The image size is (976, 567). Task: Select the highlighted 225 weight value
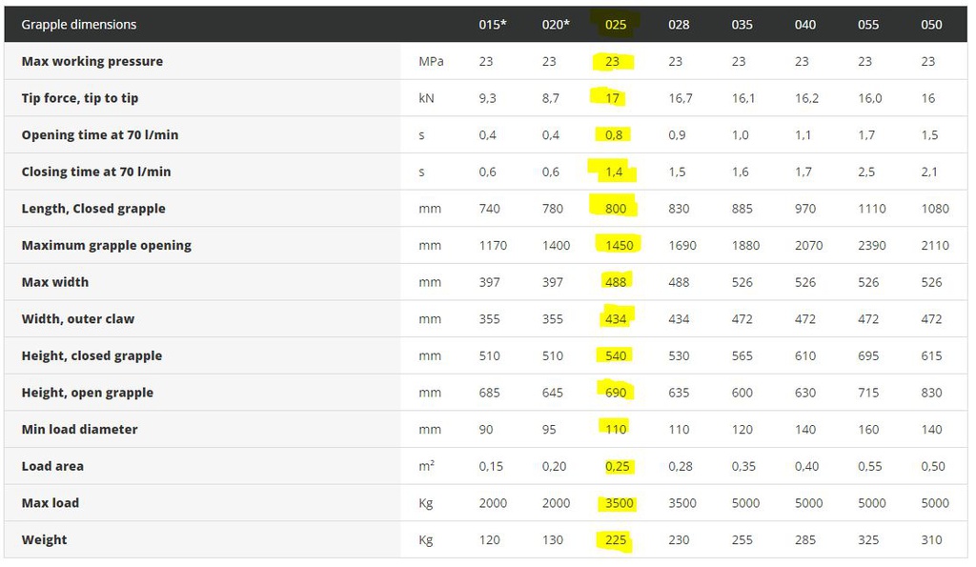point(616,540)
